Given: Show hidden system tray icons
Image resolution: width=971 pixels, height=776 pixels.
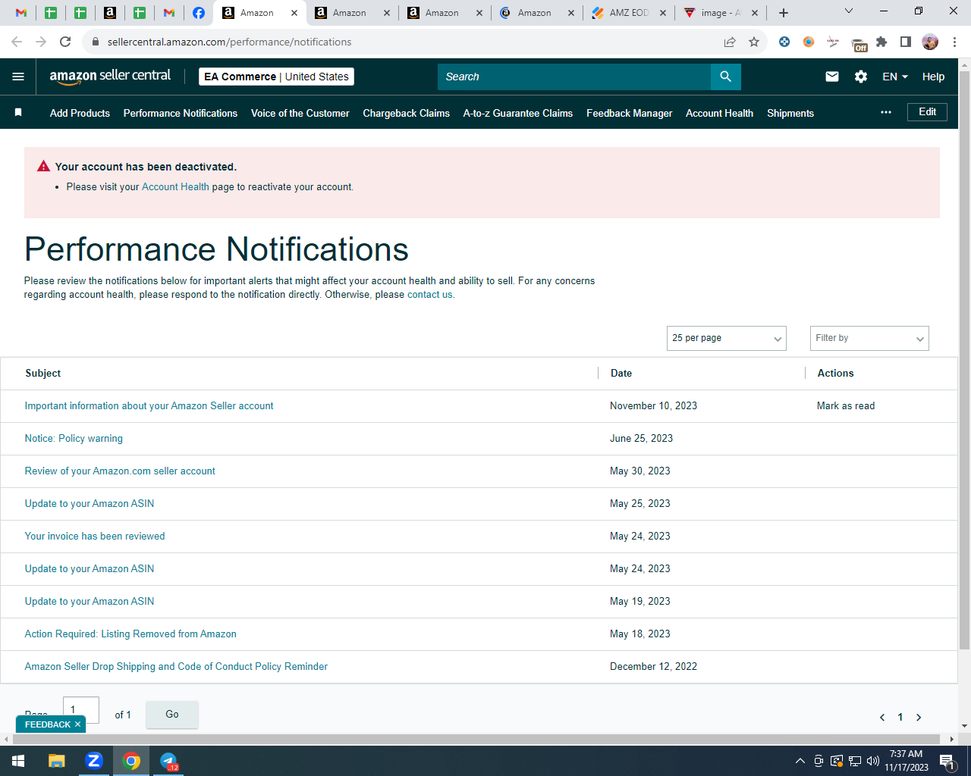Looking at the screenshot, I should [x=800, y=761].
